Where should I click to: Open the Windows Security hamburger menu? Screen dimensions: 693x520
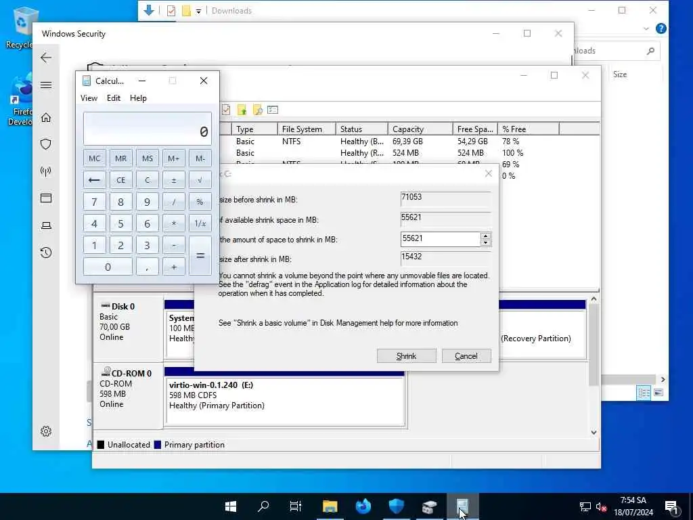pos(46,85)
